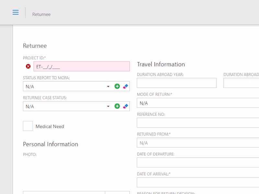Click eraser icon for Returnee Case Status
This screenshot has height=194, width=259.
click(x=126, y=106)
